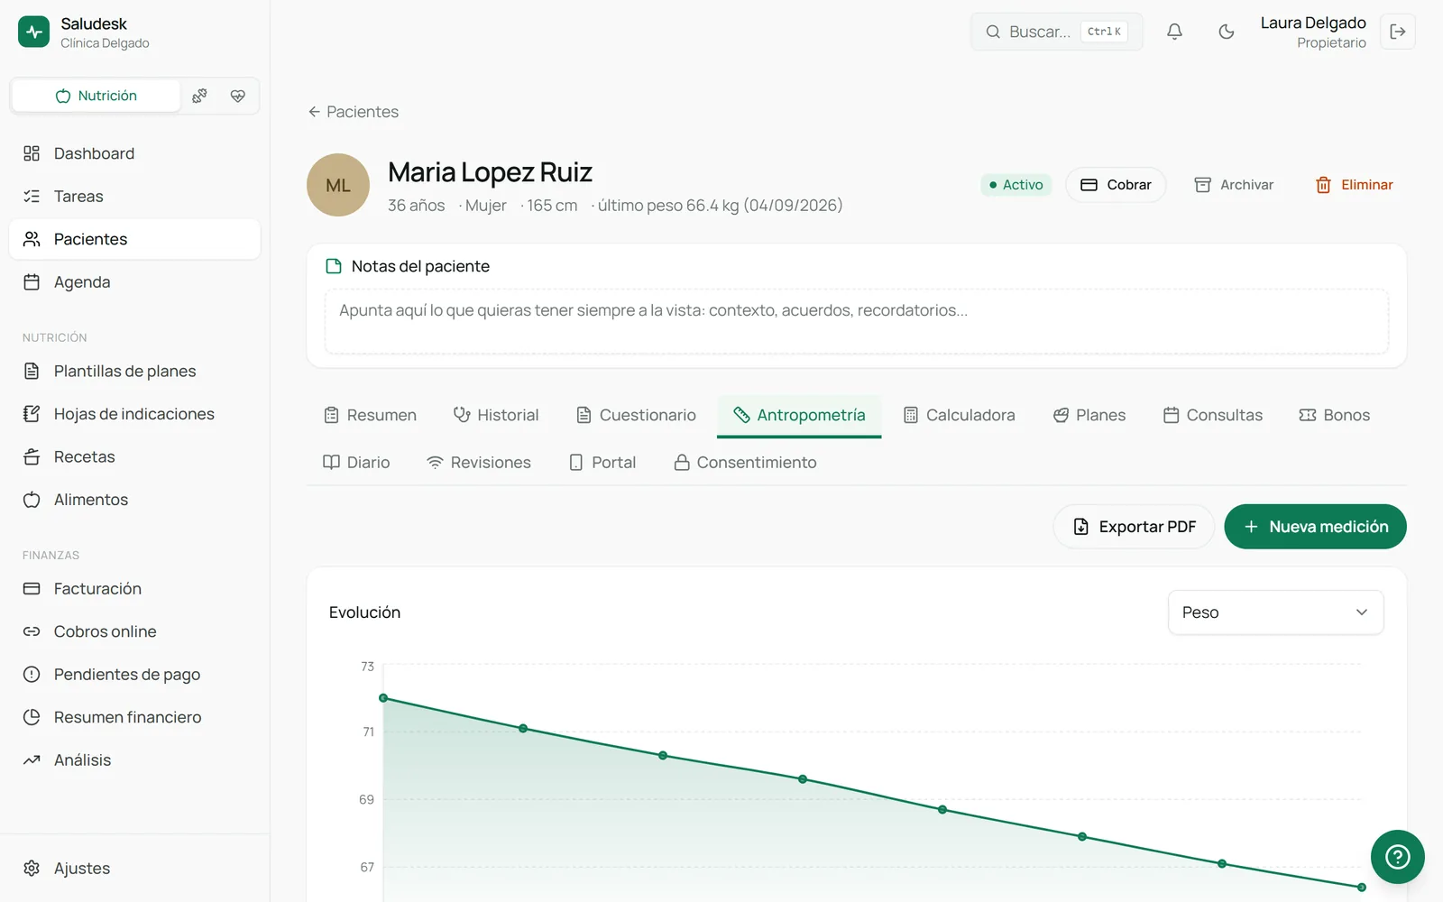Open the Portal tab
Screen dimensions: 1443x902
click(x=602, y=463)
